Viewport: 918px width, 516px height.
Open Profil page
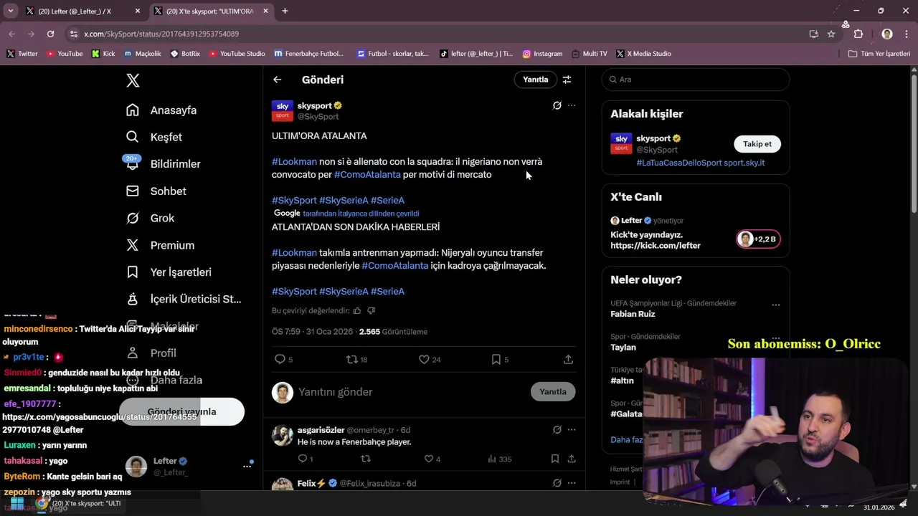(x=151, y=353)
